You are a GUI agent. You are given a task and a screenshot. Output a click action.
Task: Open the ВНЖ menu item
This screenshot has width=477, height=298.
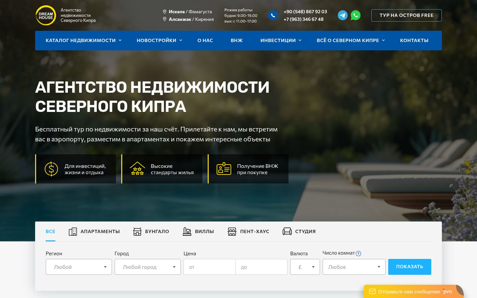[237, 40]
